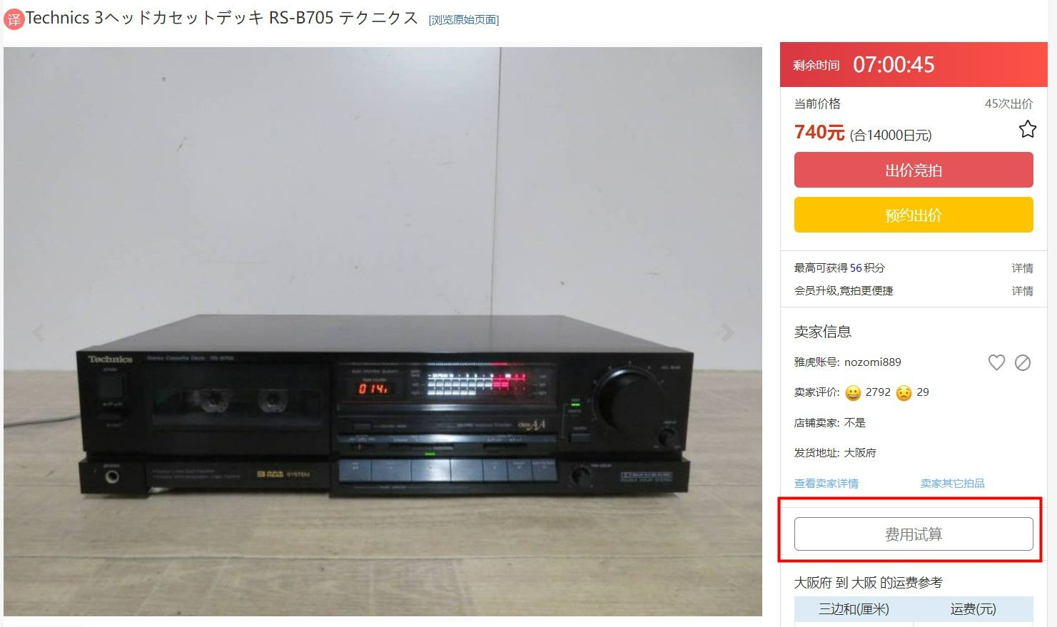Block seller using the circle-slash icon

(1023, 362)
